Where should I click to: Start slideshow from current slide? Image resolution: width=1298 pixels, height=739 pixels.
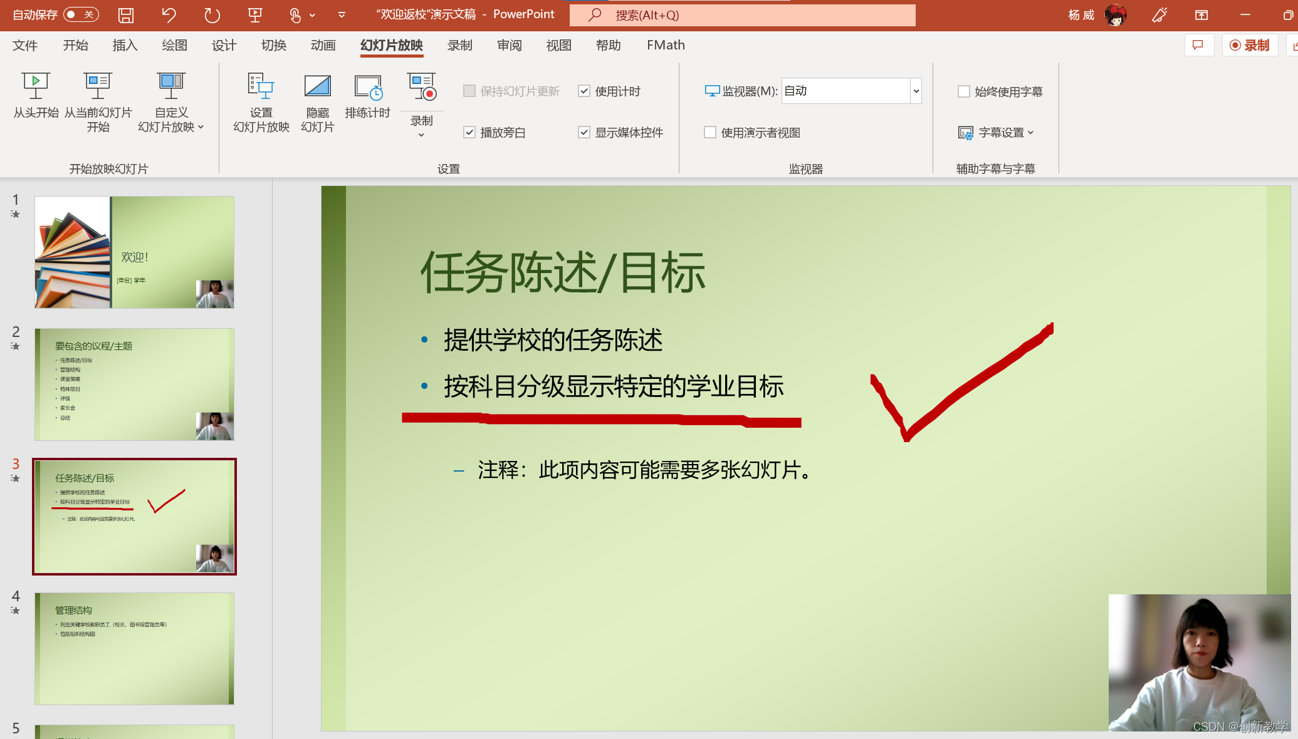(x=98, y=86)
